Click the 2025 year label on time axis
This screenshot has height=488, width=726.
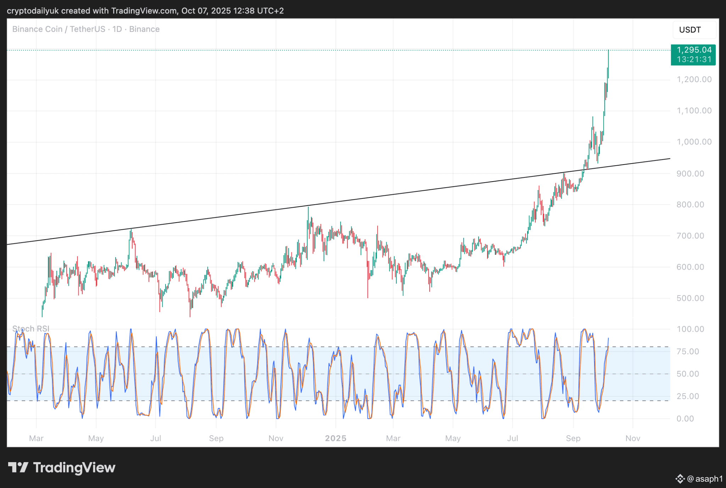[335, 438]
